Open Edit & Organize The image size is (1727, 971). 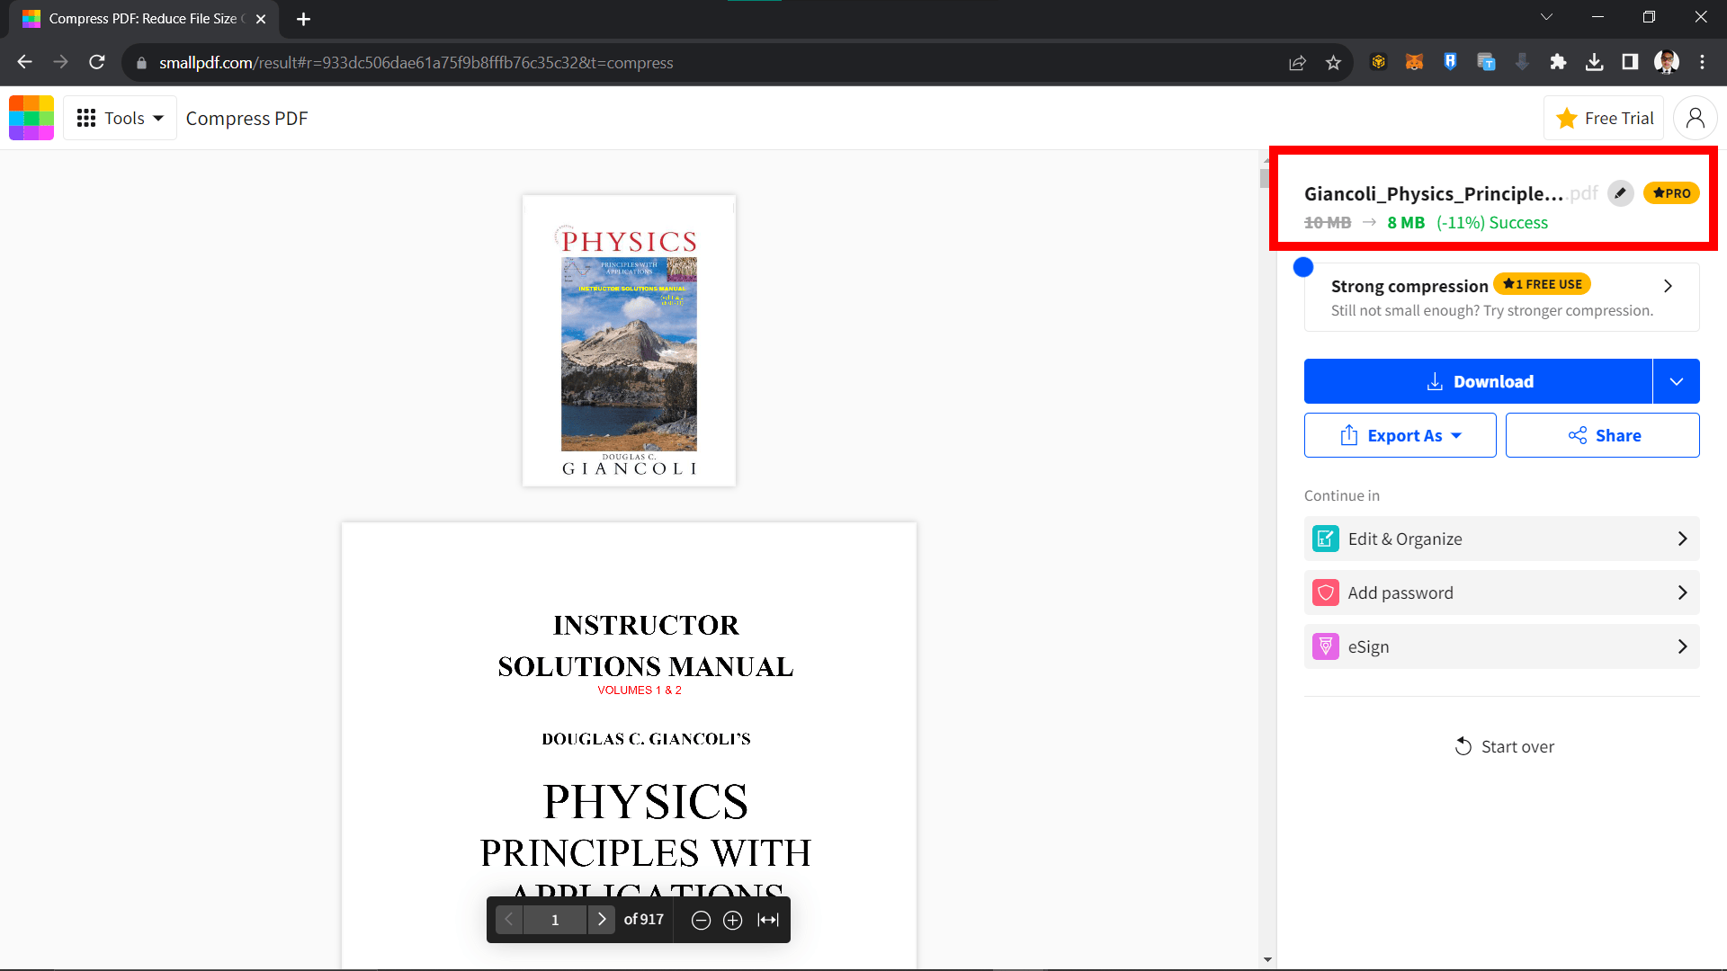click(1500, 539)
